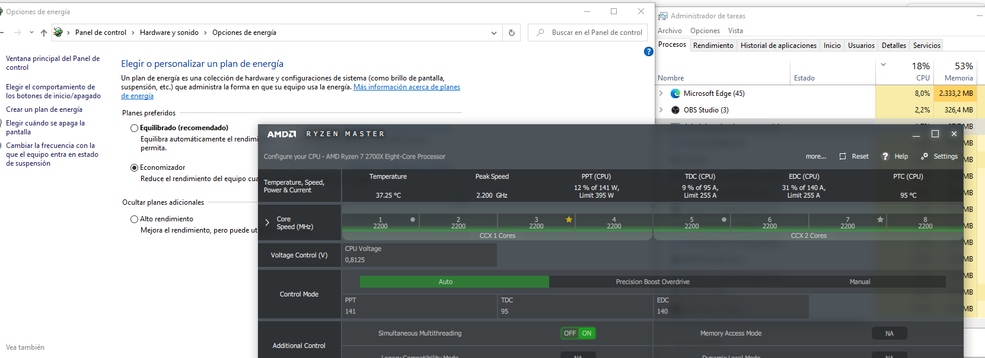Select Auto control mode
The height and width of the screenshot is (358, 985).
(454, 282)
